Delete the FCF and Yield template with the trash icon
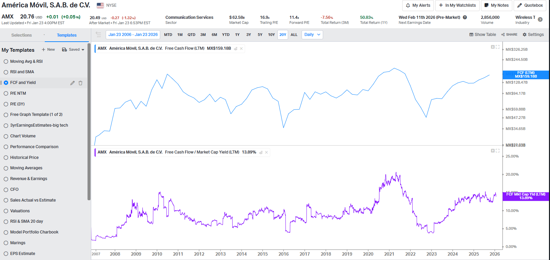The height and width of the screenshot is (260, 550). pos(80,83)
